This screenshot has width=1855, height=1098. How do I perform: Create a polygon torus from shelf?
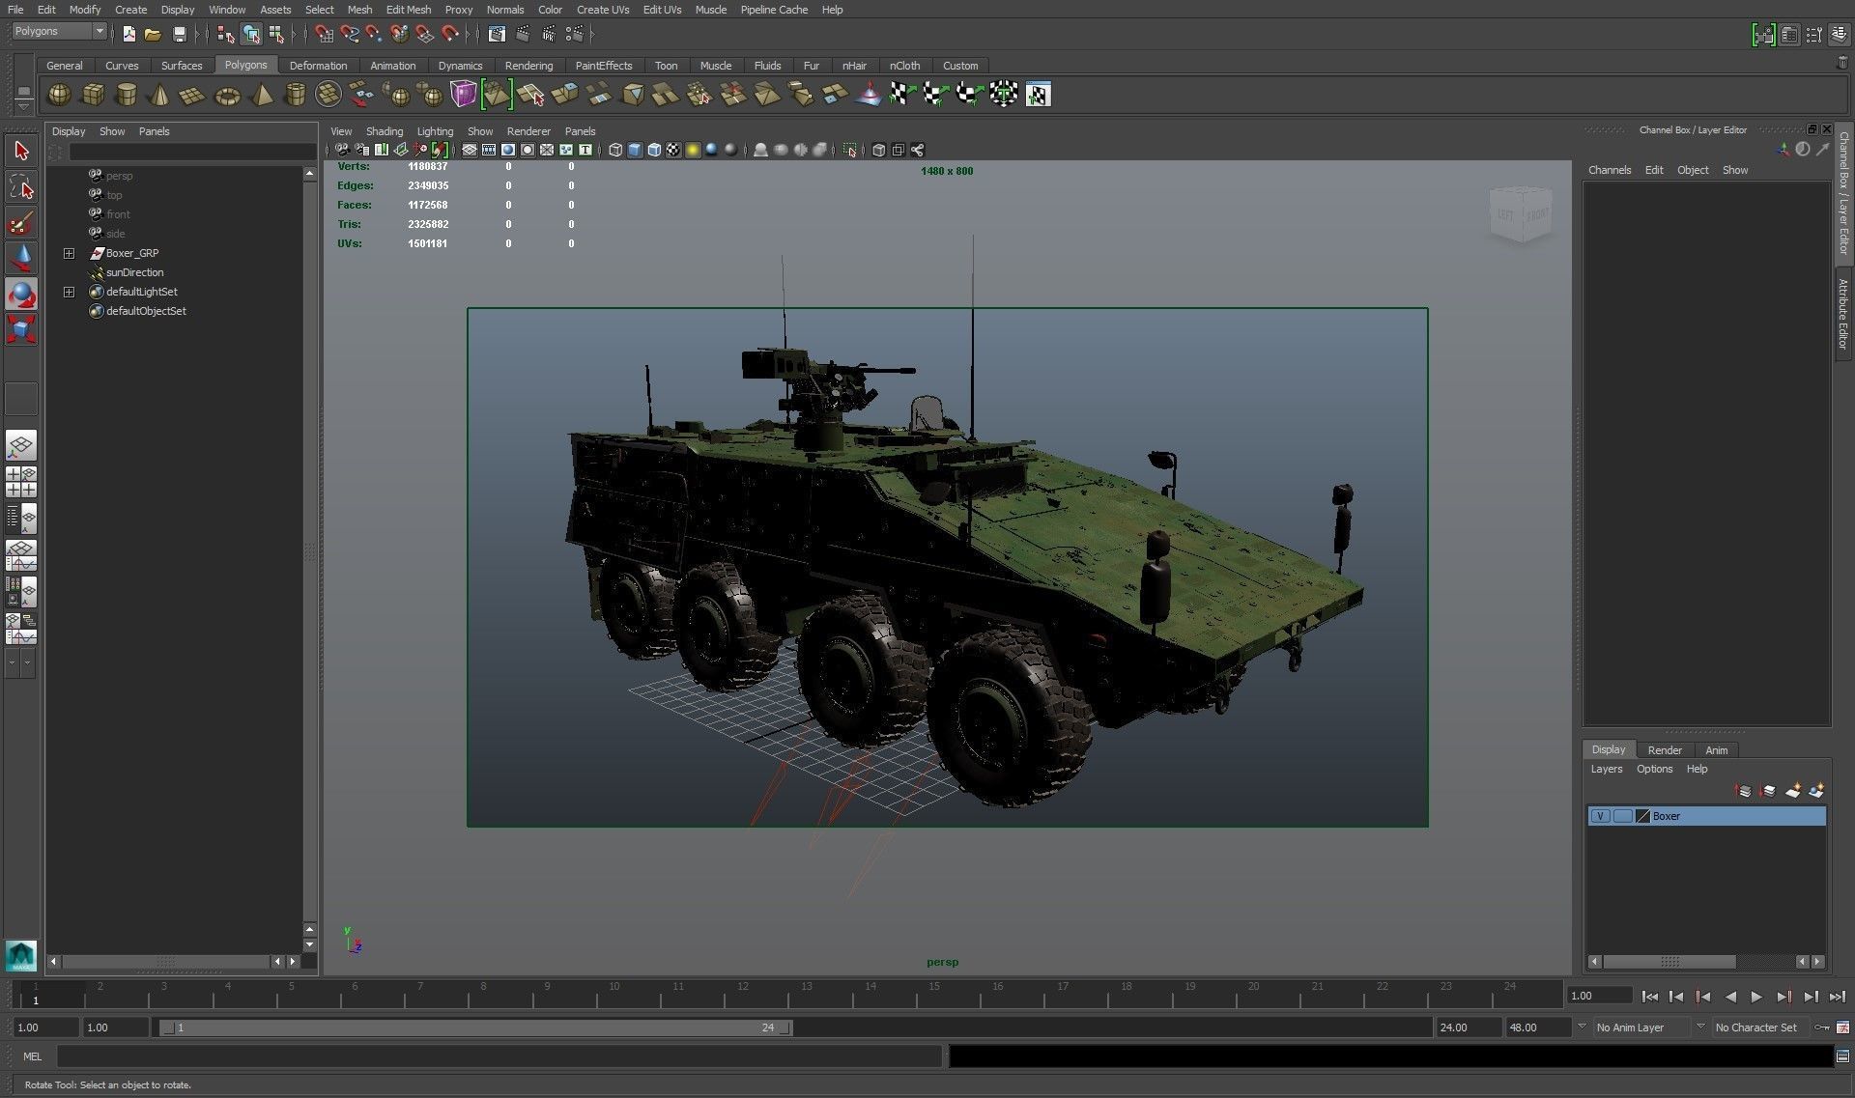tap(227, 95)
